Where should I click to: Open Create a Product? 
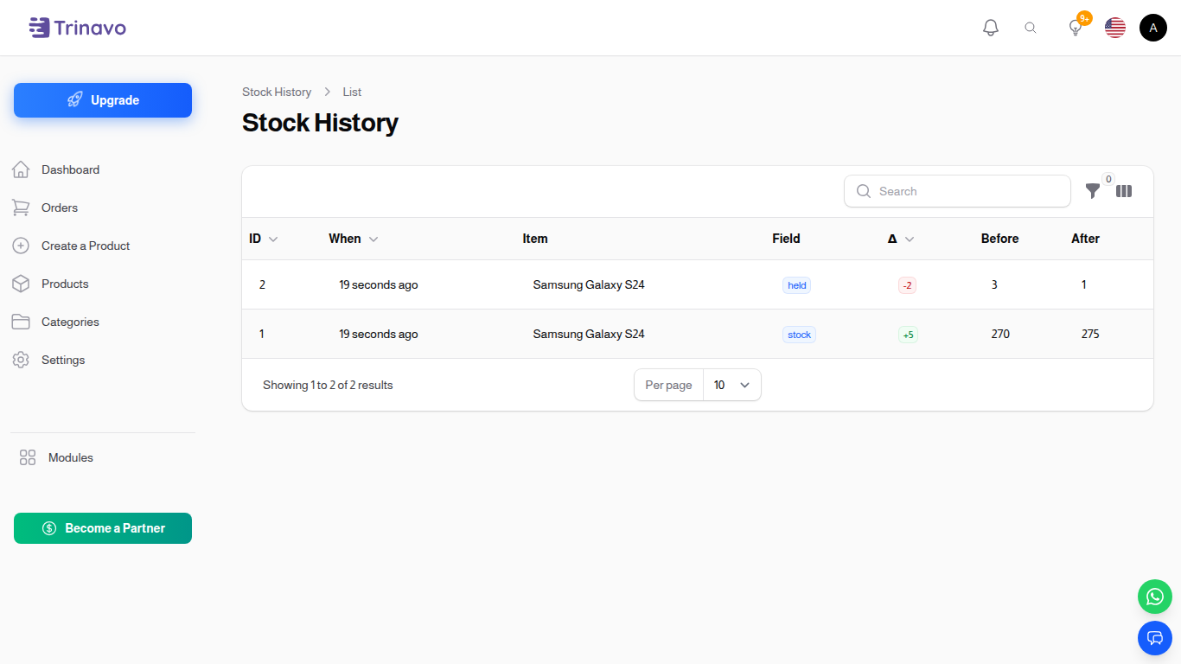(x=86, y=246)
